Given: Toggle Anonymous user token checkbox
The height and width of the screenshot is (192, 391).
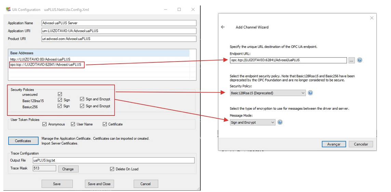Looking at the screenshot, I should tap(45, 124).
